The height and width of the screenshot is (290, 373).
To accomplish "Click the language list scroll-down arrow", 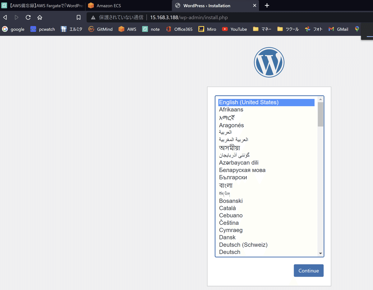I will (x=320, y=253).
